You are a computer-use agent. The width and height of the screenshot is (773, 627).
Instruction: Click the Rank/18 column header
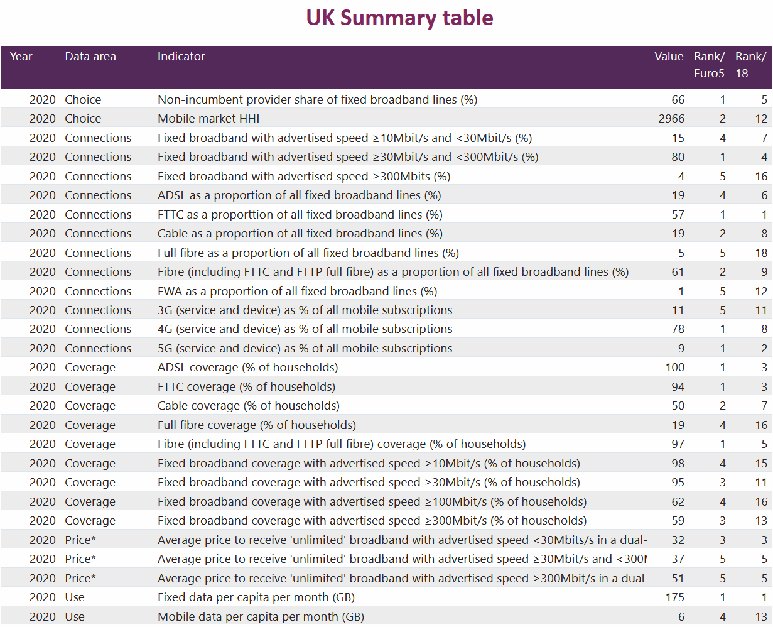click(x=750, y=65)
